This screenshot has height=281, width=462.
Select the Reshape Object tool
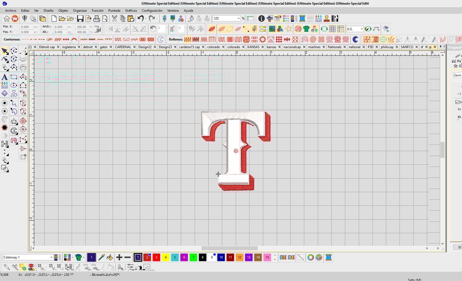coord(5,59)
